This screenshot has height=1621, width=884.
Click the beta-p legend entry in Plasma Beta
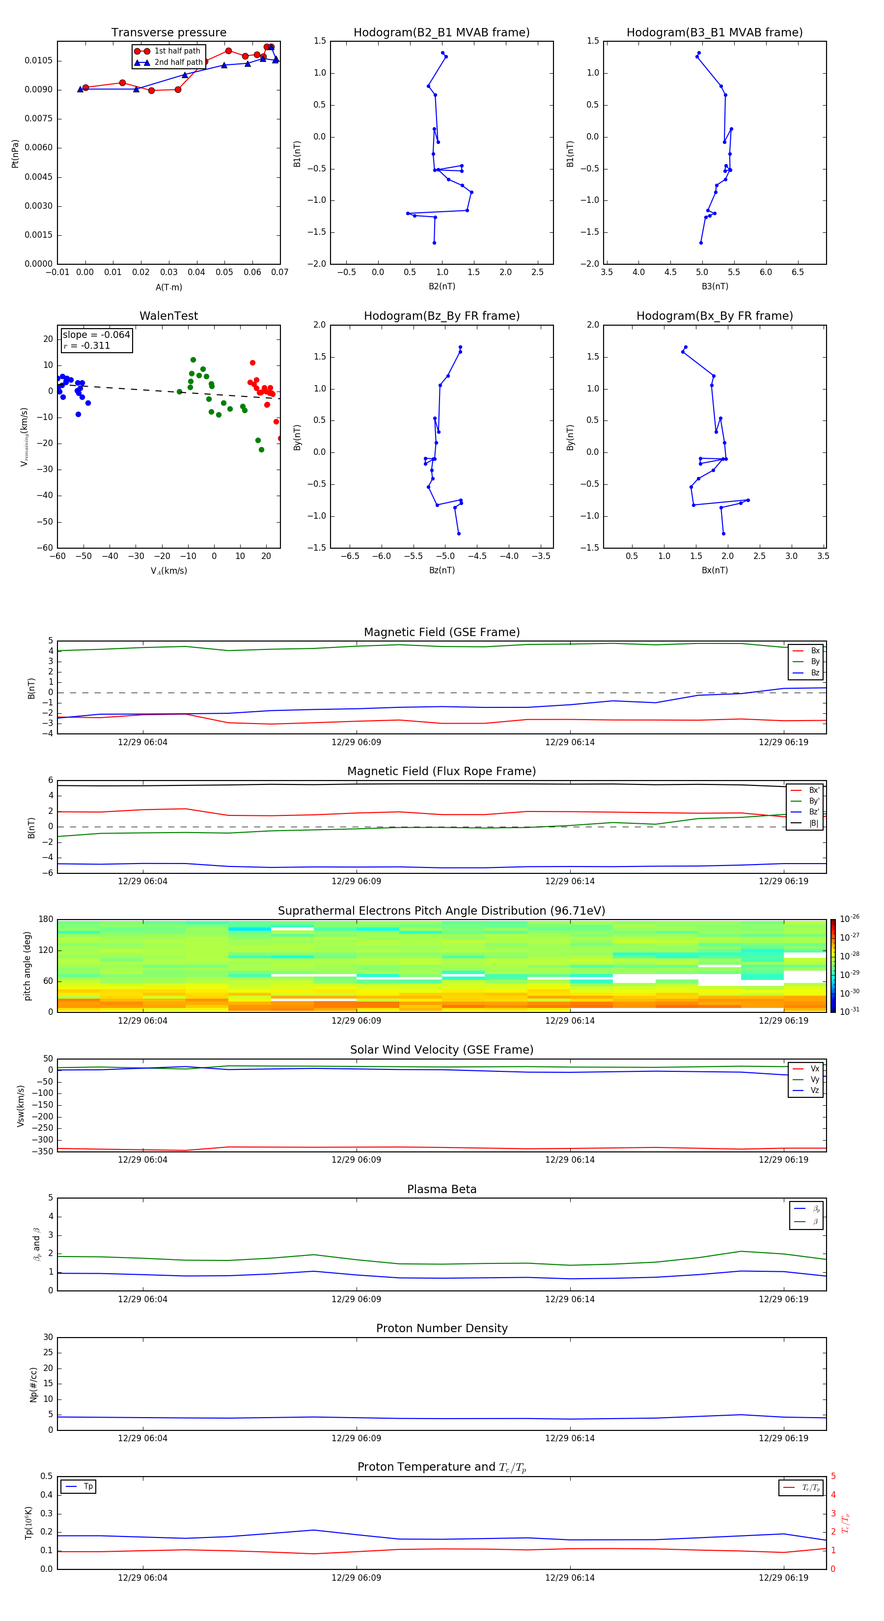pyautogui.click(x=806, y=1209)
